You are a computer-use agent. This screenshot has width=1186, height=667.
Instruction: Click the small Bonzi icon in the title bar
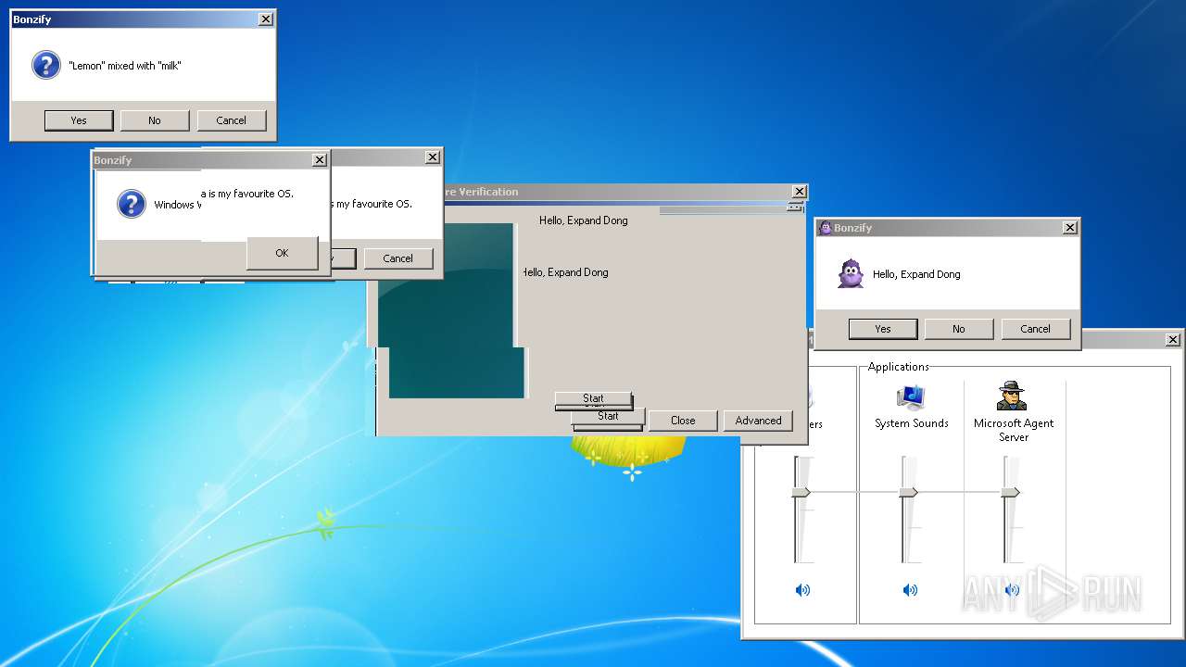pyautogui.click(x=825, y=228)
